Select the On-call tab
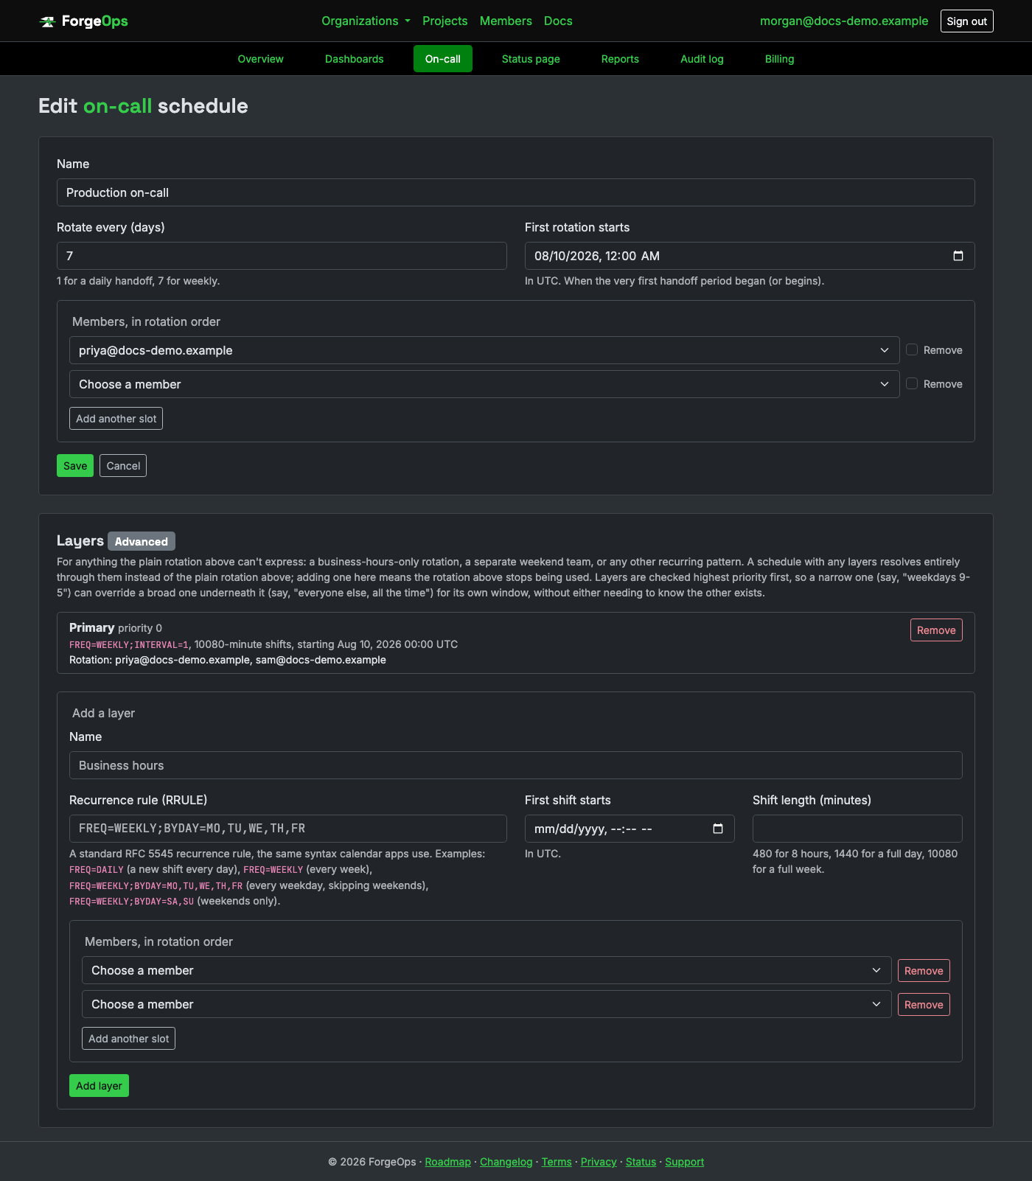Image resolution: width=1032 pixels, height=1181 pixels. pos(443,59)
